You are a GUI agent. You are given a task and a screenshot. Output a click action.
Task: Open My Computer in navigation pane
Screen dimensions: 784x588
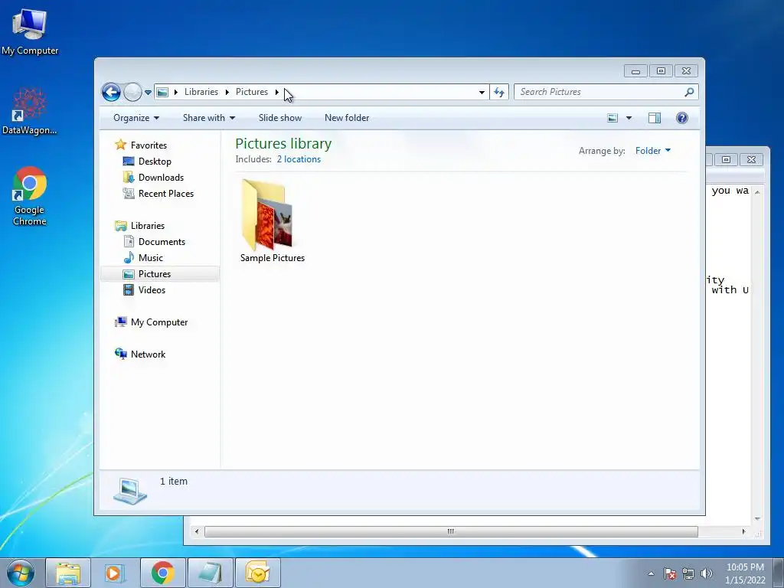point(159,322)
